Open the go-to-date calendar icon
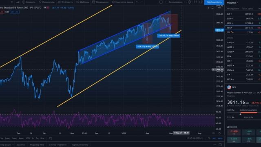The image size is (261, 147). 50,138
